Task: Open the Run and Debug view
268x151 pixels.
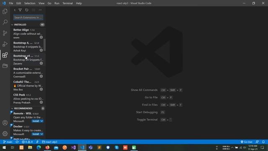Action: tap(5, 44)
